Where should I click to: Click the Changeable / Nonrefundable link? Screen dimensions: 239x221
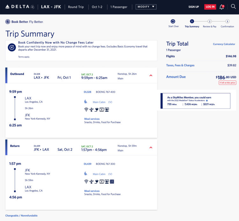pyautogui.click(x=21, y=216)
